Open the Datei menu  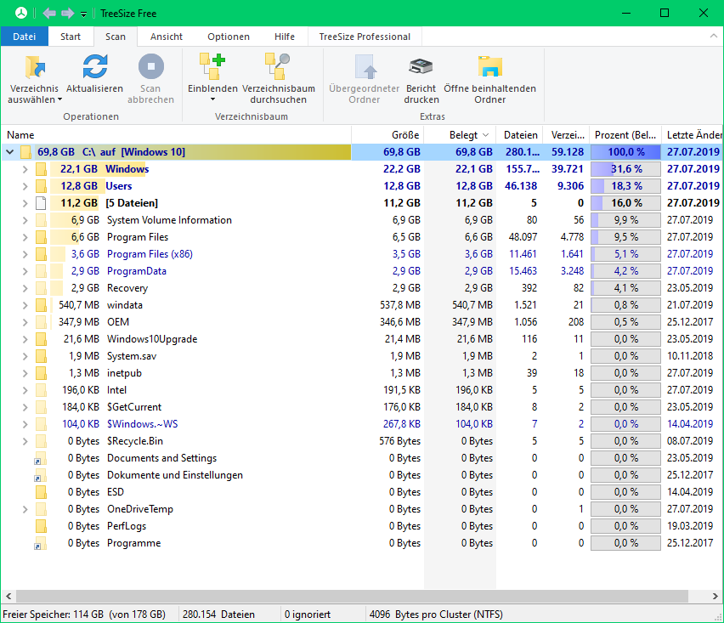click(x=24, y=37)
